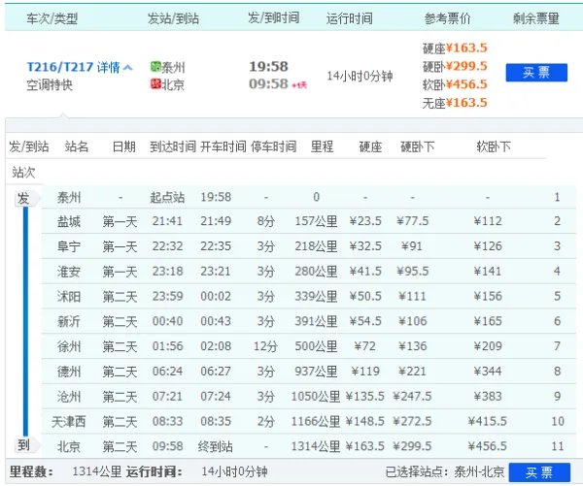Click the blue route progress line
Viewport: 583px width, 486px height.
pos(25,321)
